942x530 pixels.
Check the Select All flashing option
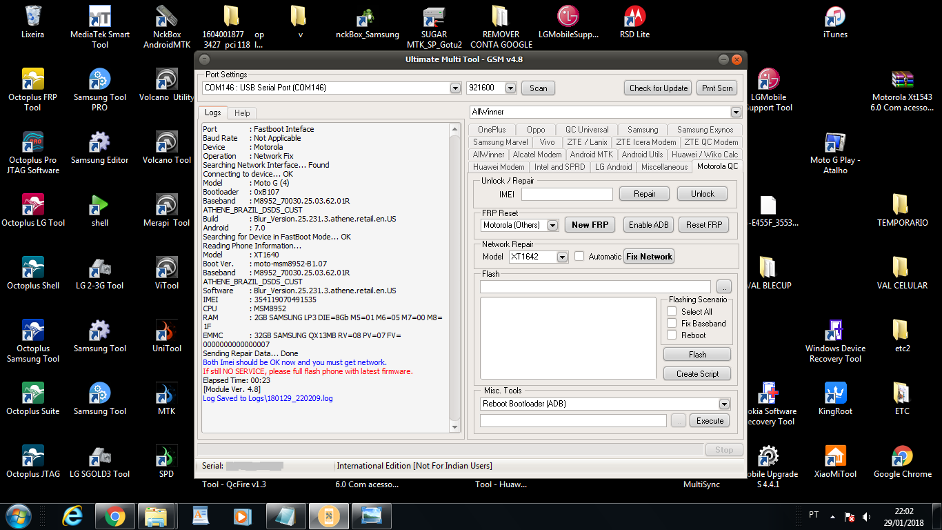672,311
